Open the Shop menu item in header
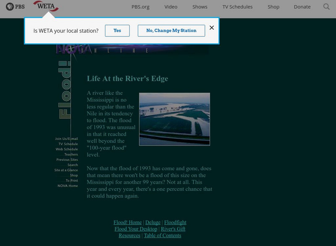Viewport: 336px width, 246px height. [273, 7]
